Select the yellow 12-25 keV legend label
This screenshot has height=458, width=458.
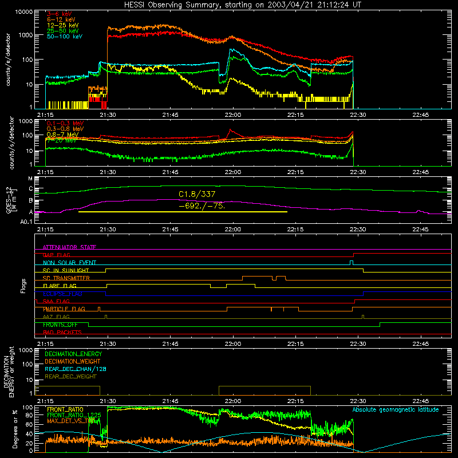point(62,25)
